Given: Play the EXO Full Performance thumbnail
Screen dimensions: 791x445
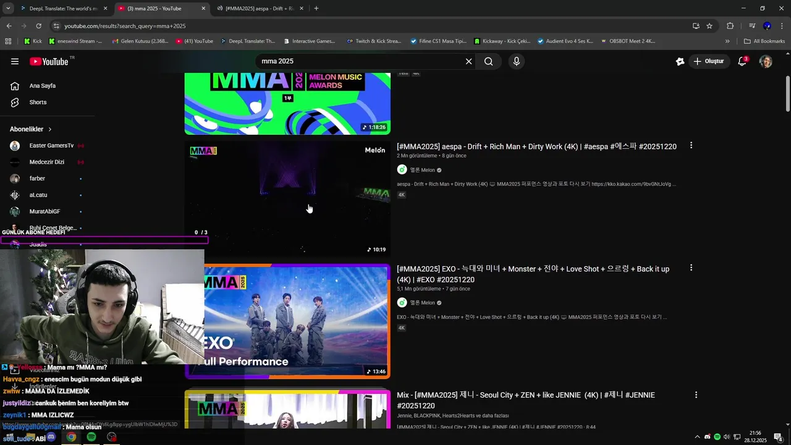Looking at the screenshot, I should [x=287, y=321].
